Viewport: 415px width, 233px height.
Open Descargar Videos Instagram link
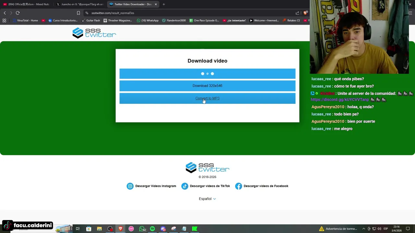(x=156, y=186)
